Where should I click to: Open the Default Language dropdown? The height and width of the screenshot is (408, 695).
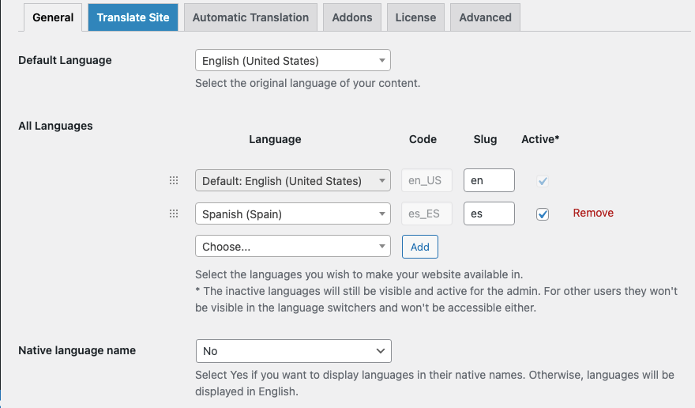click(292, 60)
